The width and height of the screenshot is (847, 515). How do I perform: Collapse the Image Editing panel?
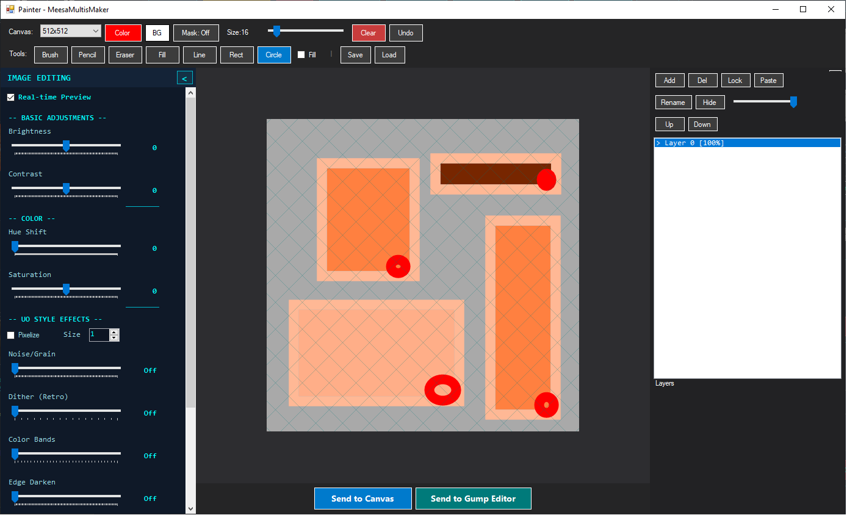[x=185, y=77]
